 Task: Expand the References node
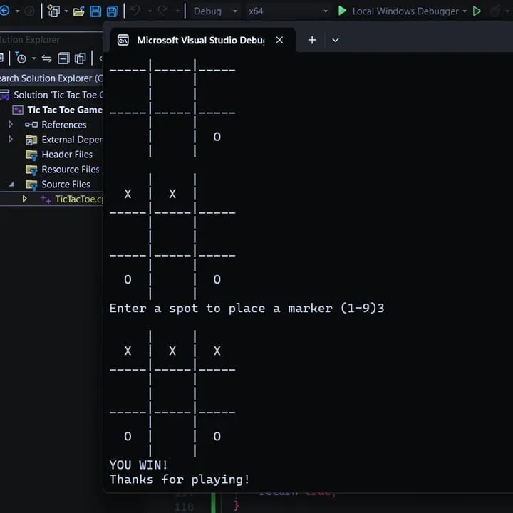11,124
